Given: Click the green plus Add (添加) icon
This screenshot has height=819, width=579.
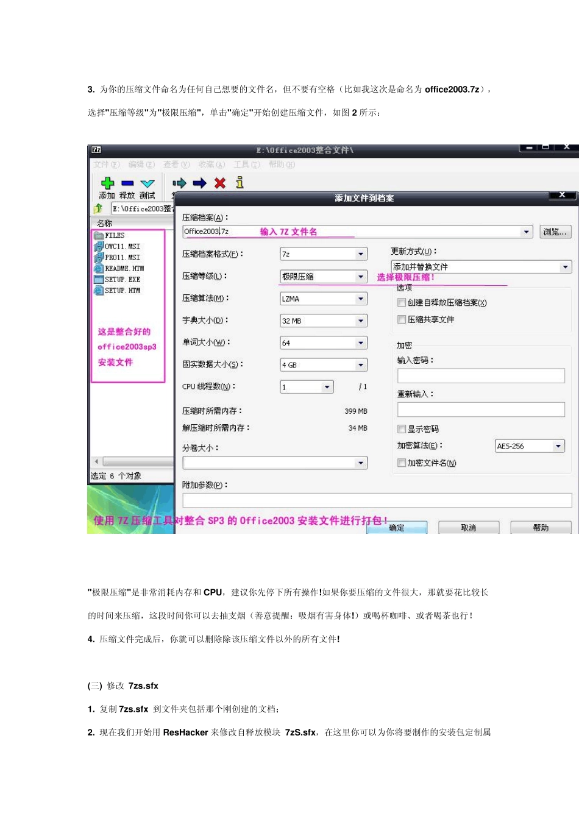Looking at the screenshot, I should pyautogui.click(x=107, y=183).
